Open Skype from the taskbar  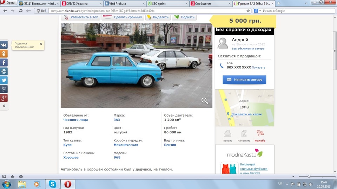[52, 184]
